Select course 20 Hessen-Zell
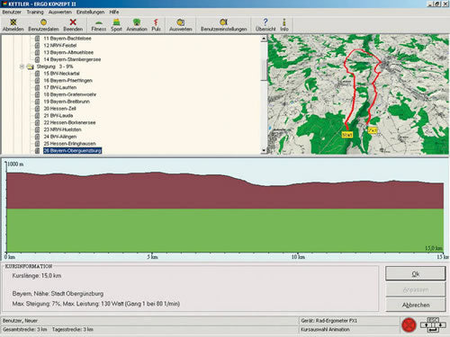Screen dimensions: 450x337 pyautogui.click(x=59, y=109)
